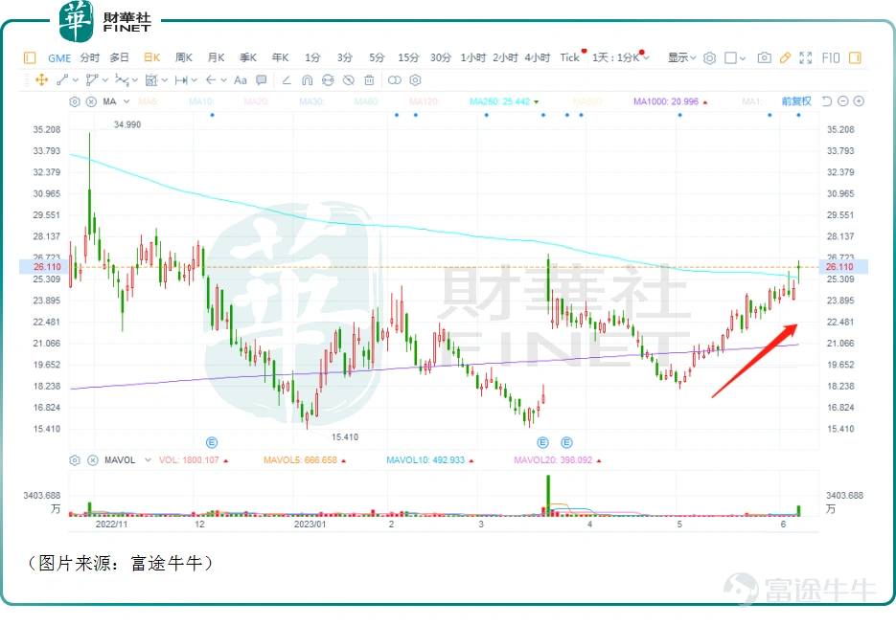The height and width of the screenshot is (625, 896).
Task: Select the comment bubble note tool
Action: 262,79
